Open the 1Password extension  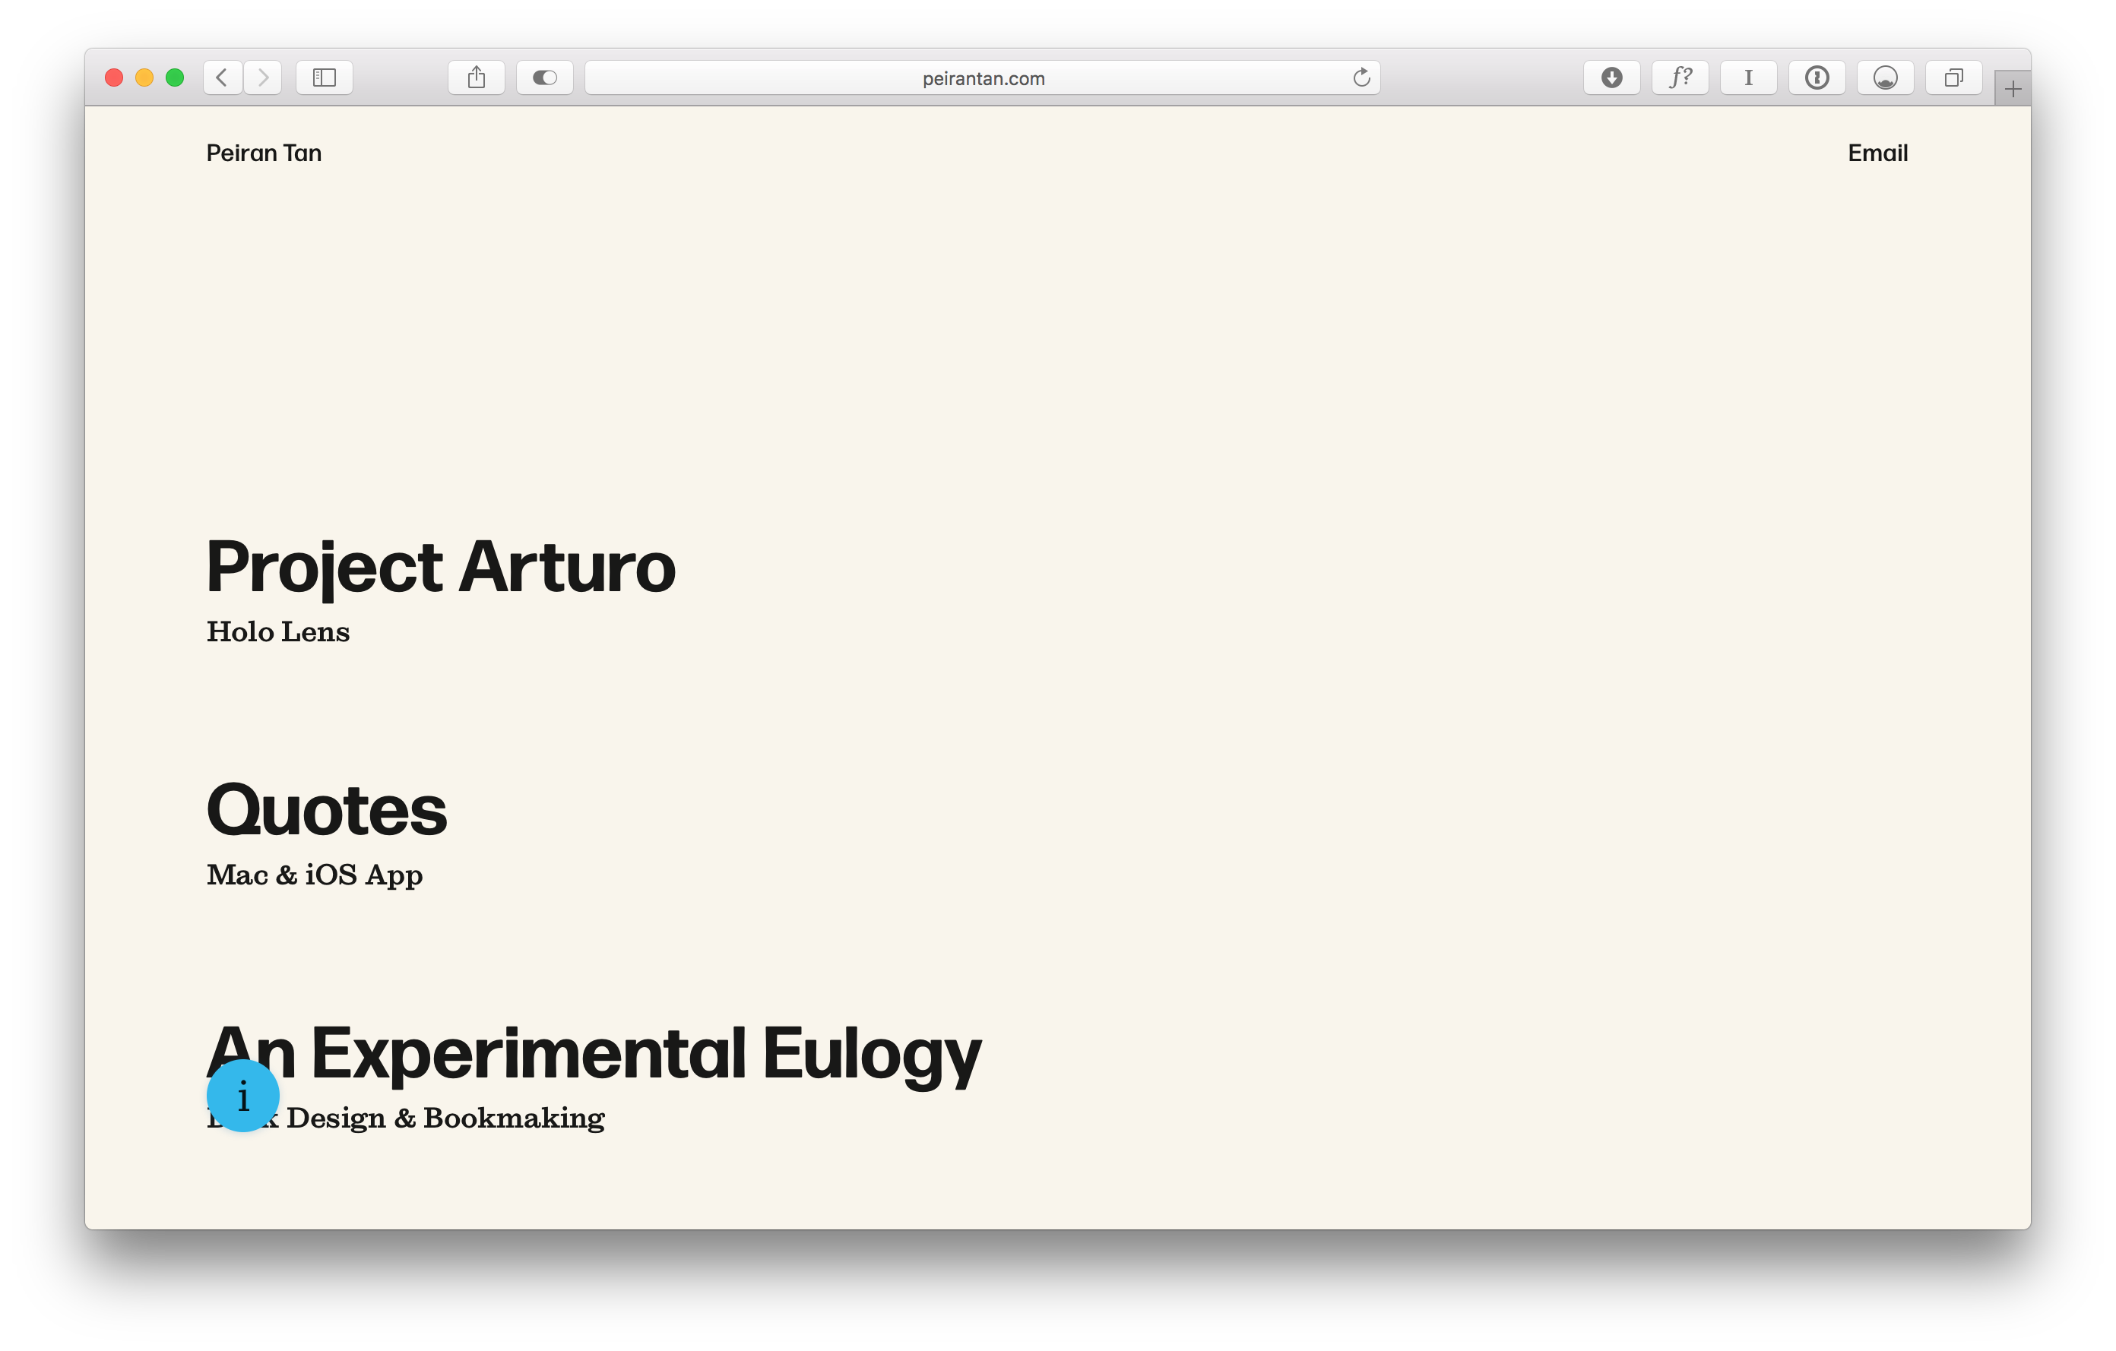click(x=1817, y=78)
